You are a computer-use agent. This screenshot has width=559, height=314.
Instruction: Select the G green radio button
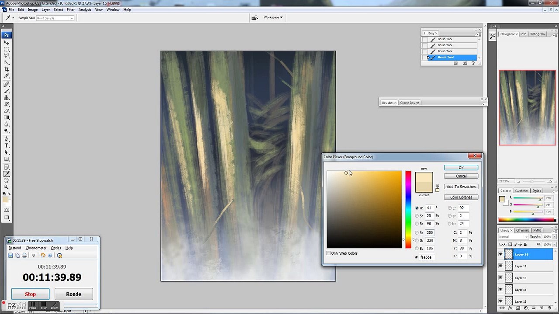[417, 240]
